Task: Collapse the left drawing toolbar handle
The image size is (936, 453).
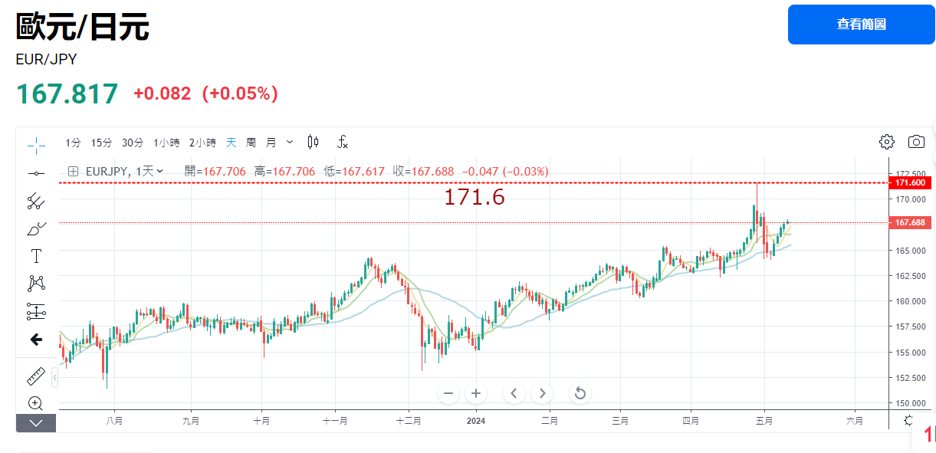Action: pyautogui.click(x=54, y=377)
